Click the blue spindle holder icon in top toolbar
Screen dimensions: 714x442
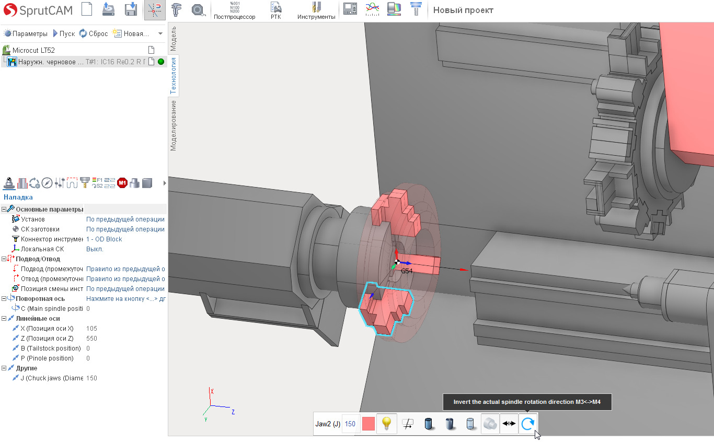[416, 9]
